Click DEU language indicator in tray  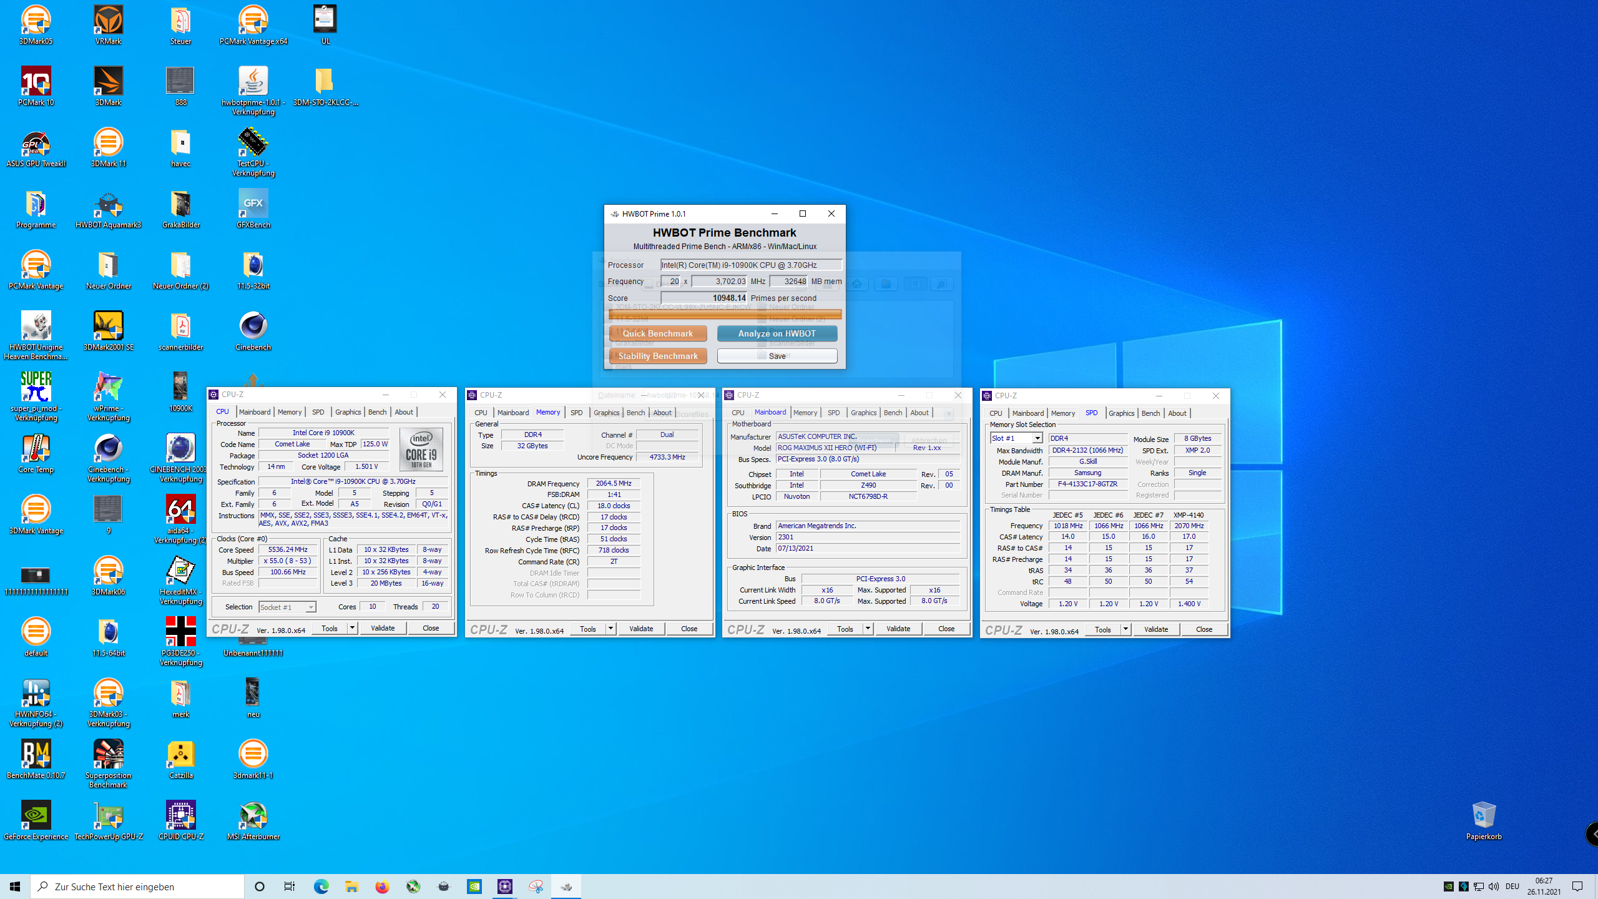point(1512,887)
